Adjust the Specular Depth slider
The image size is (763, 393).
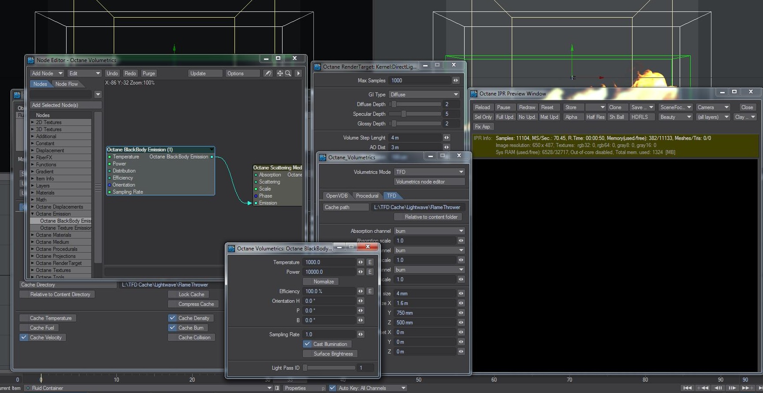415,114
